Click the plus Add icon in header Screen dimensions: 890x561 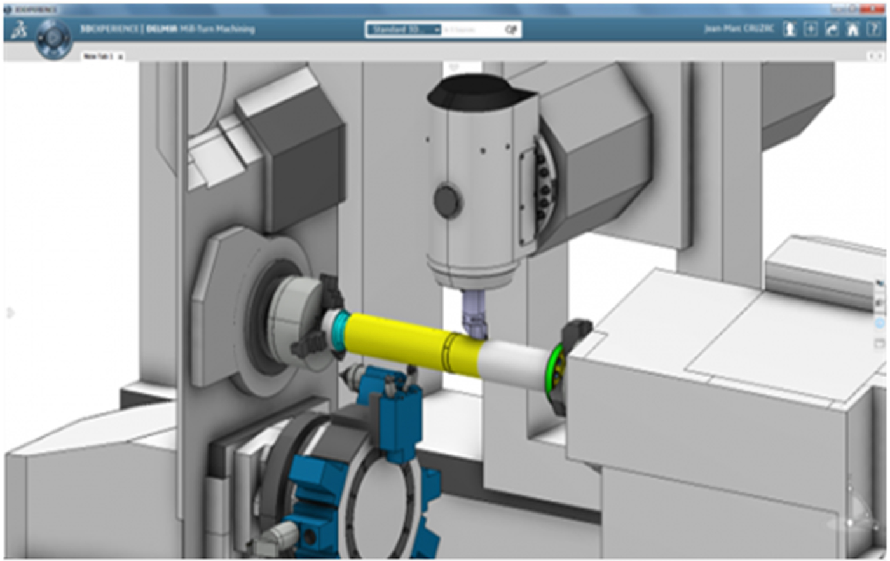click(811, 29)
